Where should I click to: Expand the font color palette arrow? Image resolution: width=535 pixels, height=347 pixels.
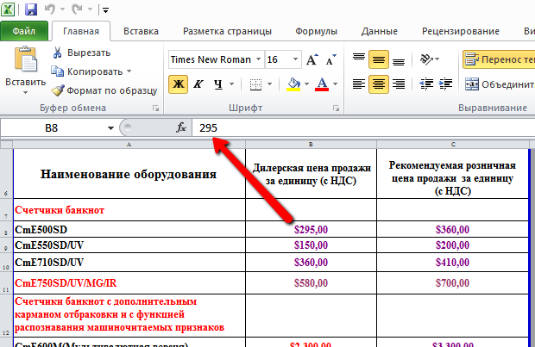335,84
